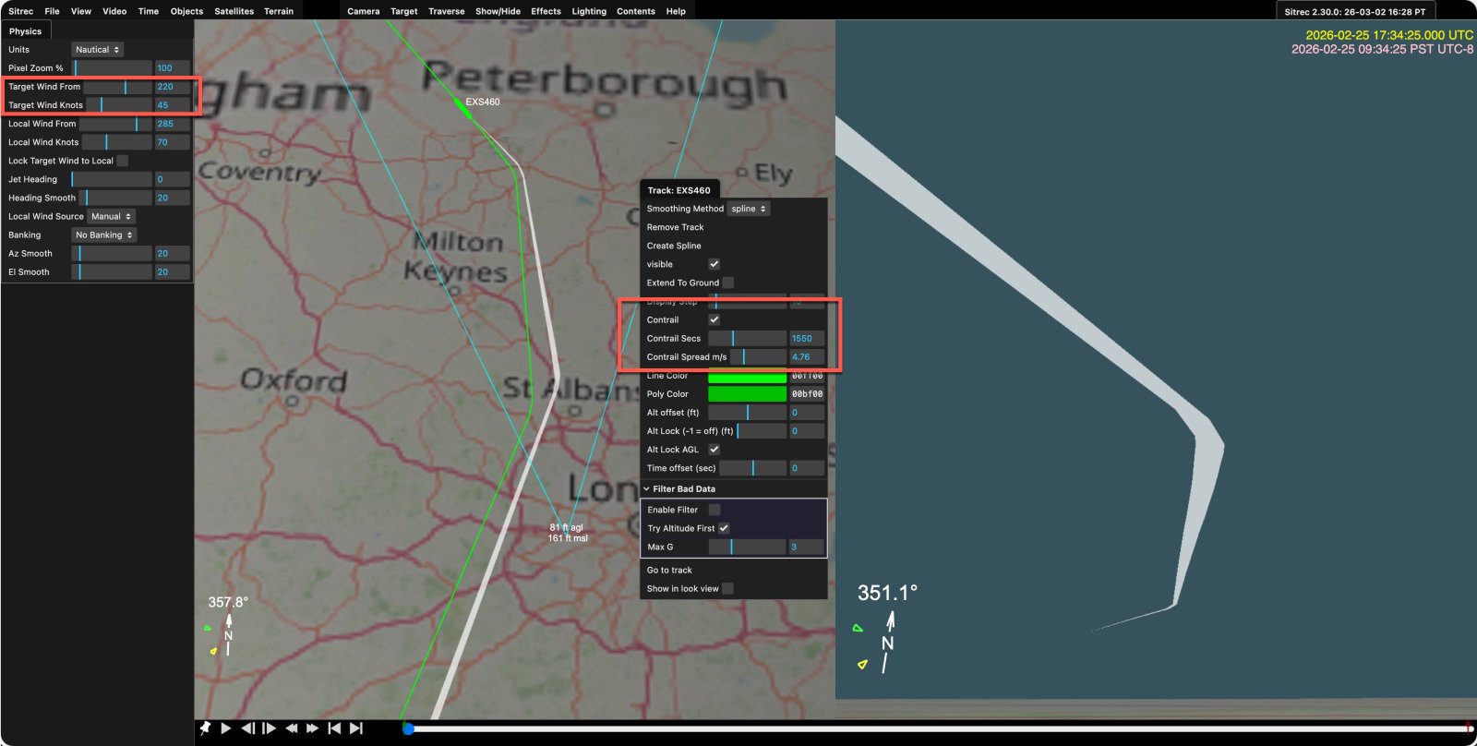Image resolution: width=1477 pixels, height=746 pixels.
Task: Collapse the Filter Bad Data section
Action: tap(679, 489)
